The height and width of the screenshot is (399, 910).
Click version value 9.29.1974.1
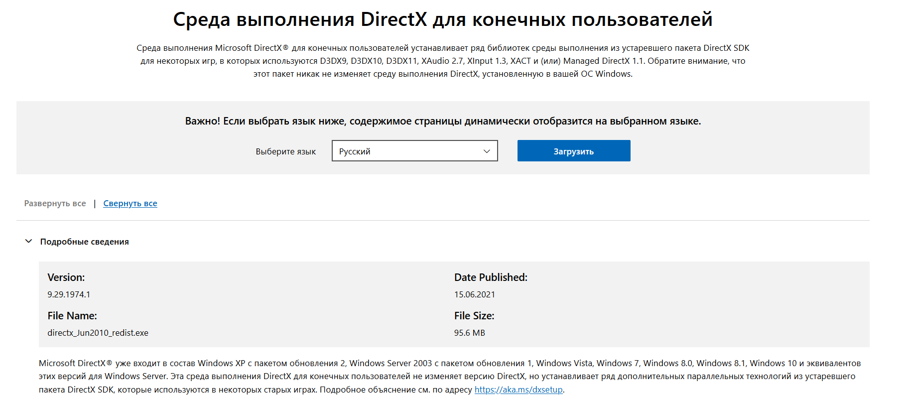pyautogui.click(x=69, y=294)
